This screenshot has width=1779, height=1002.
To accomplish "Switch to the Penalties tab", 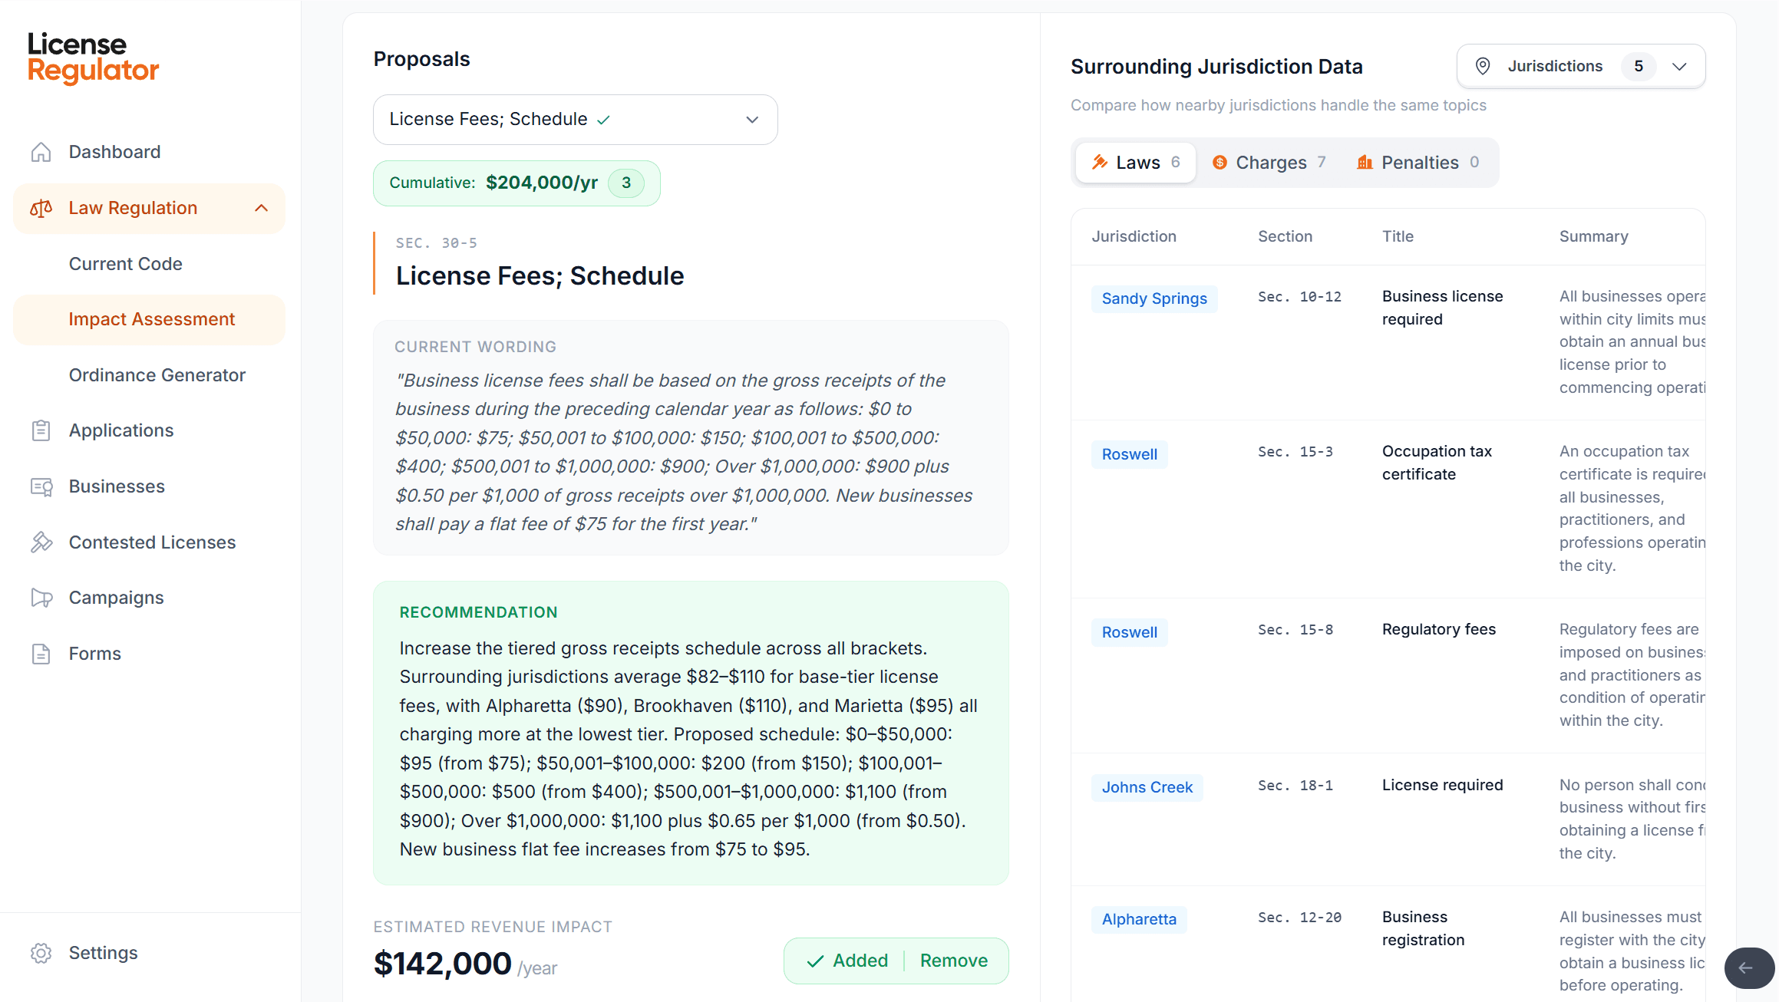I will point(1418,163).
